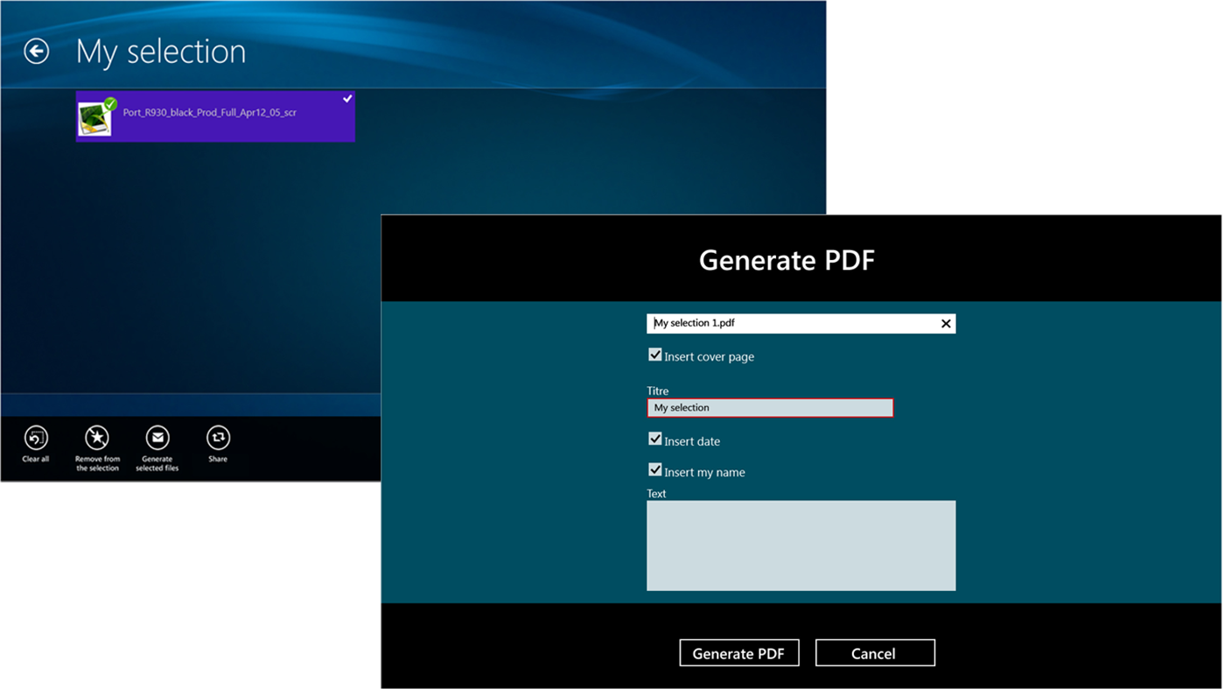Toggle Insert my name off

point(654,469)
